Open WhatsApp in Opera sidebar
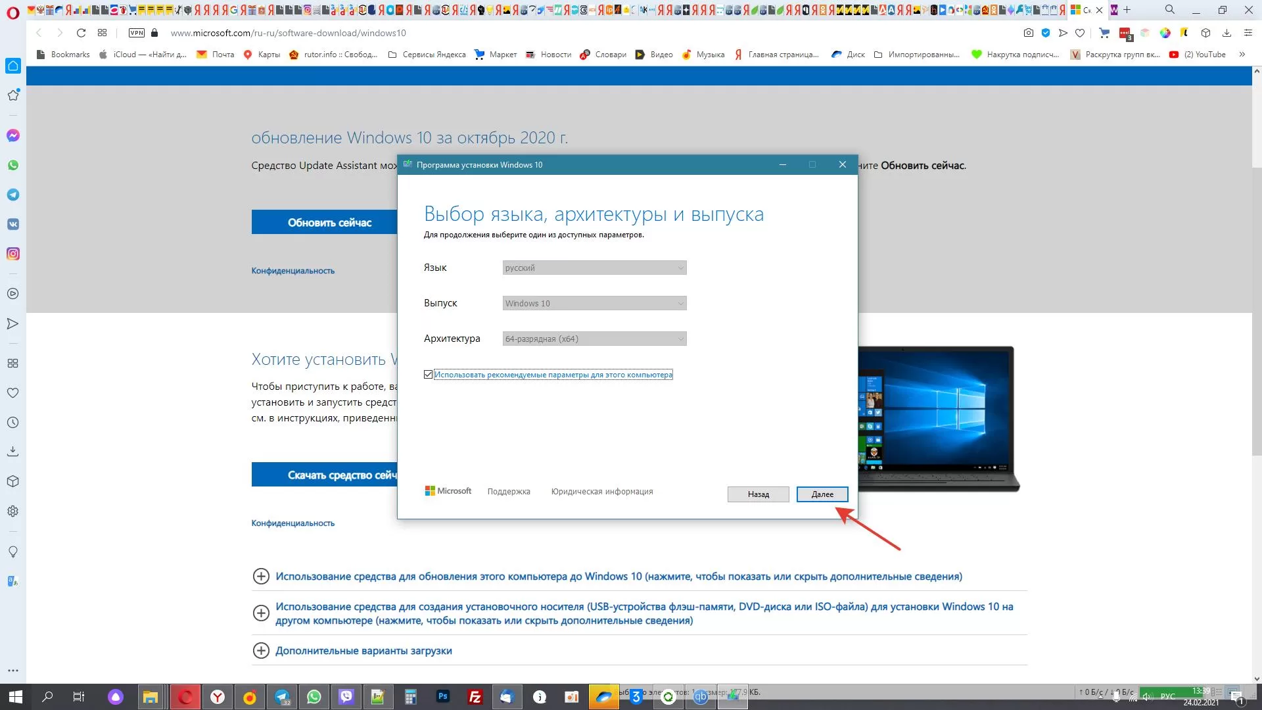The image size is (1262, 710). click(13, 165)
